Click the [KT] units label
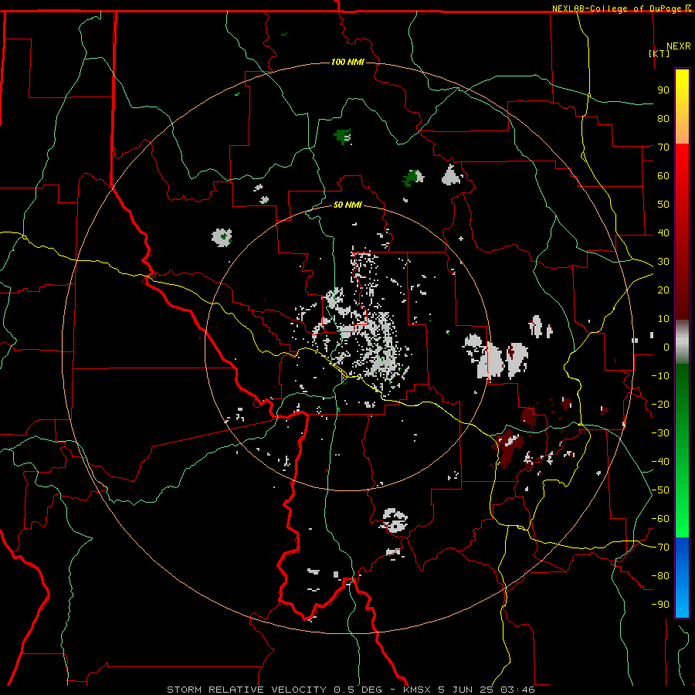The width and height of the screenshot is (695, 695). [659, 53]
